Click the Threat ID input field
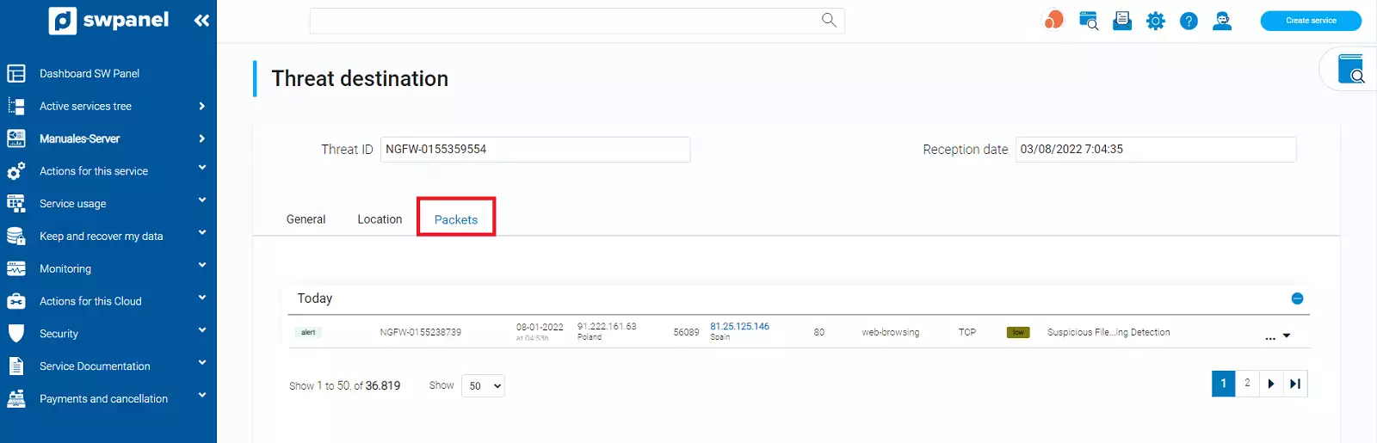Image resolution: width=1377 pixels, height=443 pixels. (534, 149)
